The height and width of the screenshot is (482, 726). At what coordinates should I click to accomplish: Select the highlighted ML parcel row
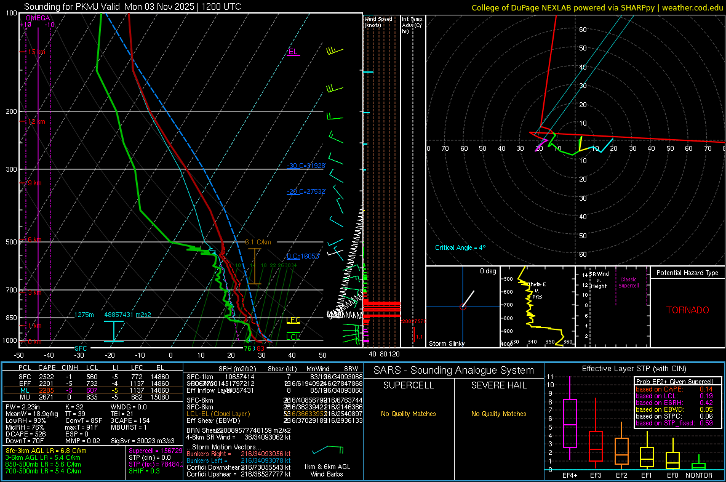tap(93, 390)
